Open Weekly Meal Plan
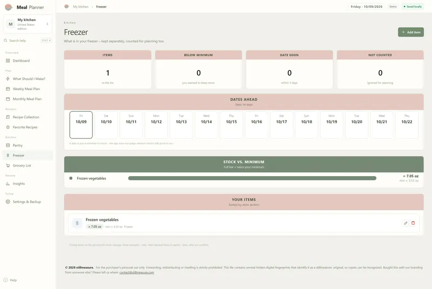 coord(28,89)
